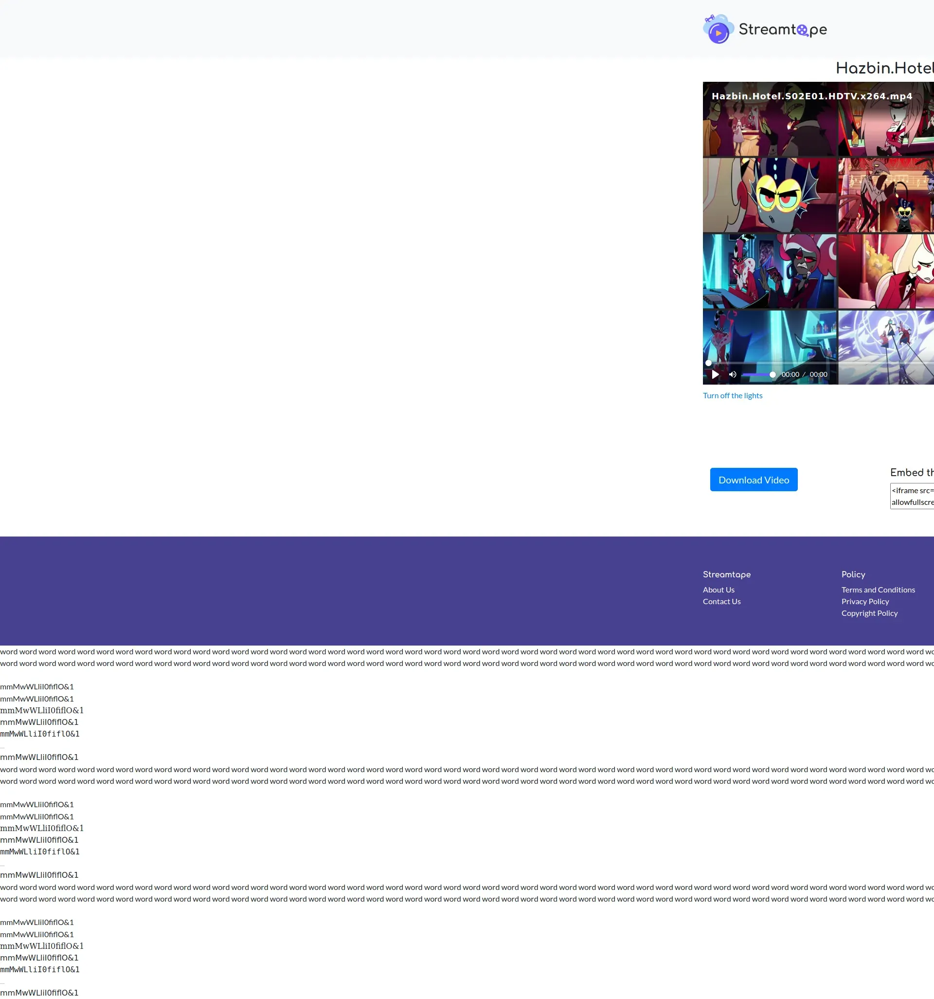Screen dimensions: 934x999
Task: Mute the video volume speaker icon
Action: (733, 374)
